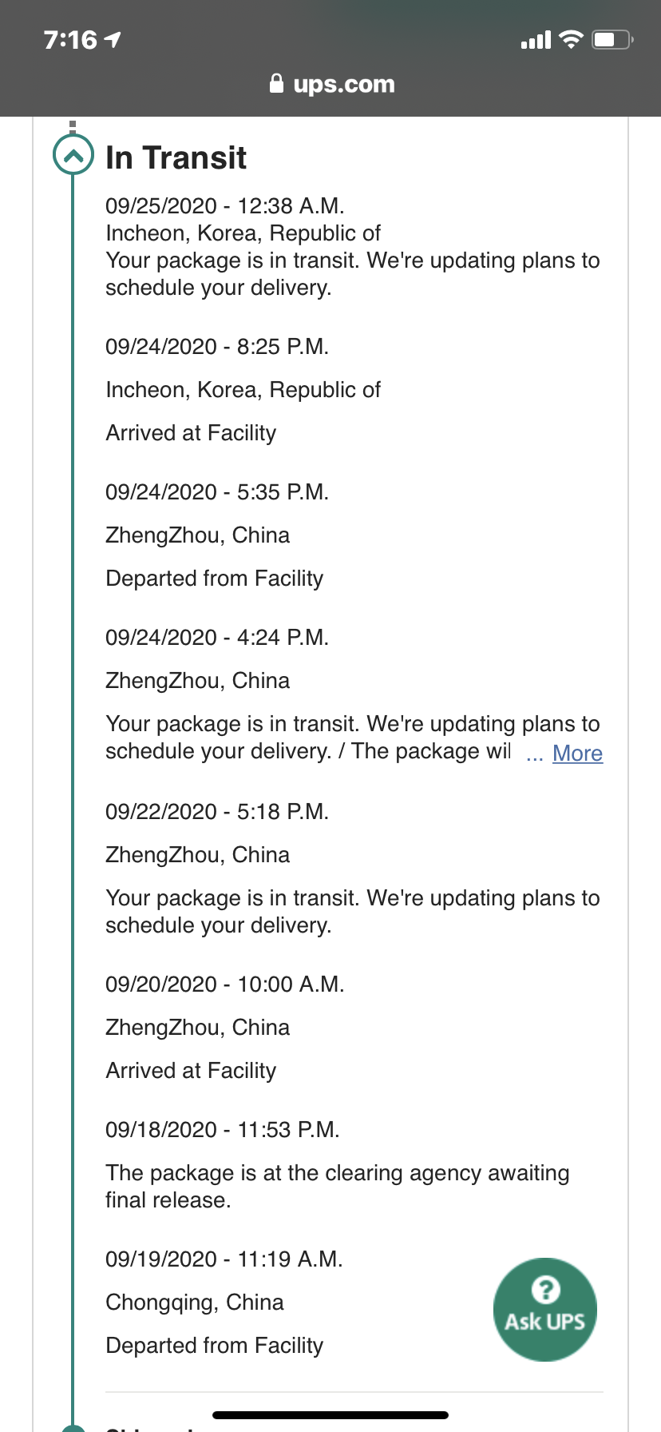661x1432 pixels.
Task: Open the Ask UPS help button
Action: click(545, 1309)
